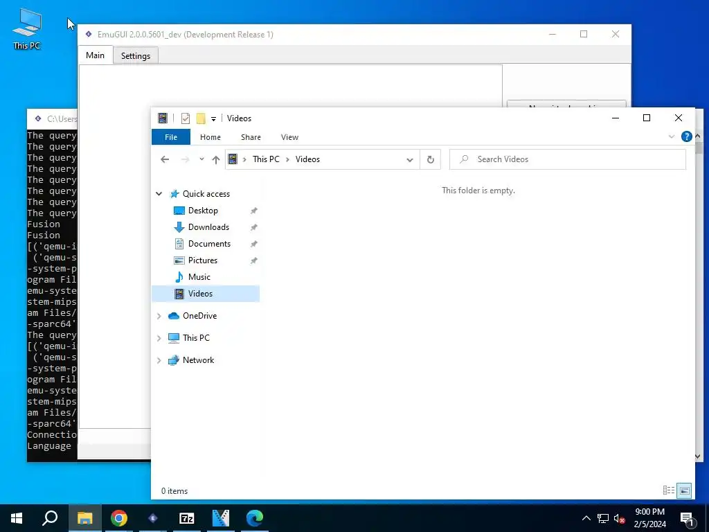Open Microsoft Edge from taskbar
The height and width of the screenshot is (532, 709).
point(255,518)
